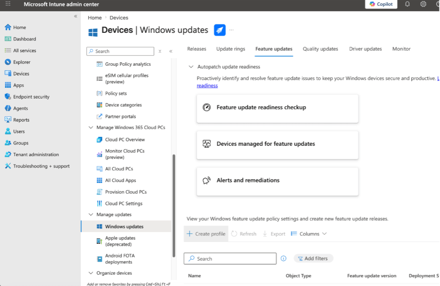This screenshot has height=286, width=440.
Task: Collapse the Devices submenu pane
Action: click(171, 51)
